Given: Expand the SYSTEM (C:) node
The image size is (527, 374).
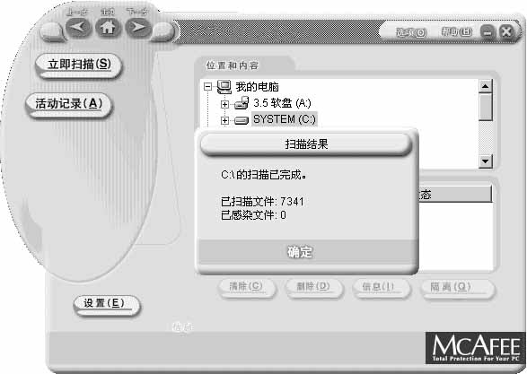Looking at the screenshot, I should (224, 120).
